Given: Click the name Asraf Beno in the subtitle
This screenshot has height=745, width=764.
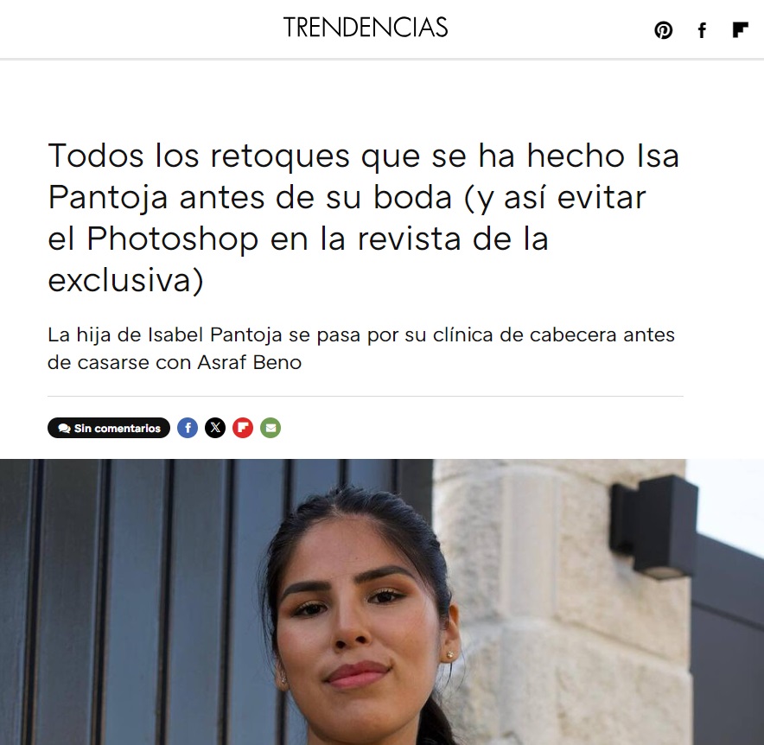Looking at the screenshot, I should tap(250, 362).
